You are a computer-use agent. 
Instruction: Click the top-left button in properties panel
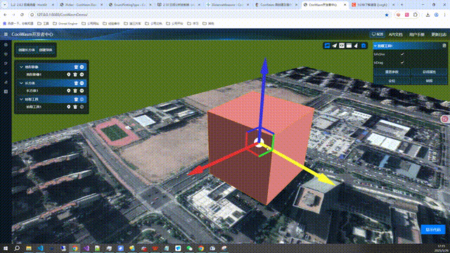point(392,72)
